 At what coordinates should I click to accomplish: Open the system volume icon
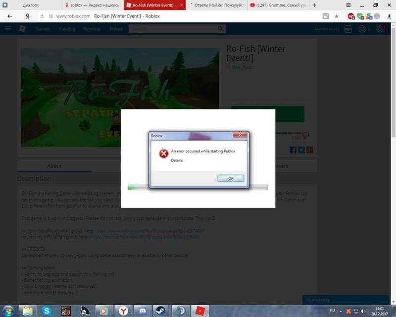pyautogui.click(x=363, y=311)
